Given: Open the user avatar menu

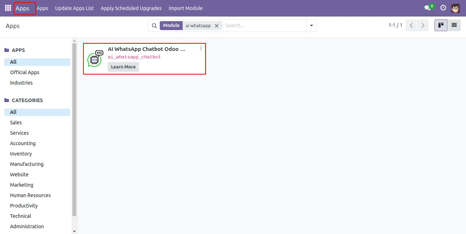Looking at the screenshot, I should pyautogui.click(x=455, y=8).
